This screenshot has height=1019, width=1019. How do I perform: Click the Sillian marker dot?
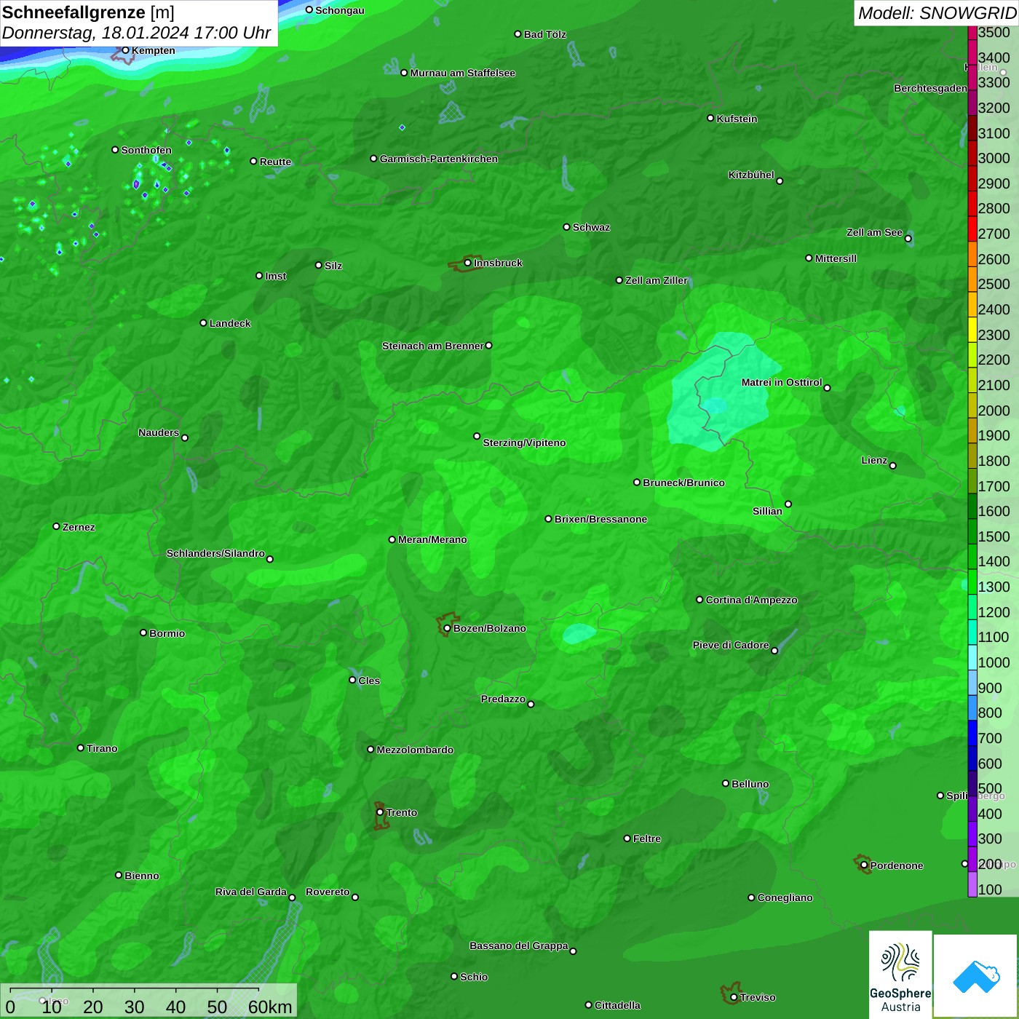(788, 504)
